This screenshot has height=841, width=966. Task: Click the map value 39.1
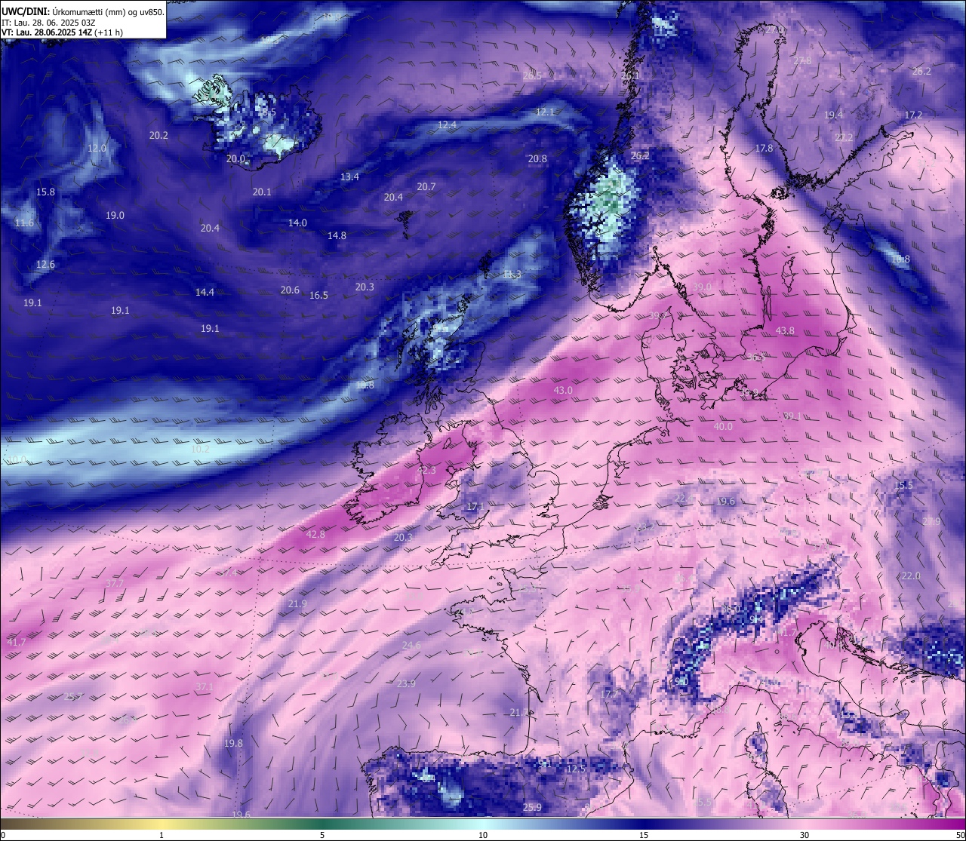(792, 416)
